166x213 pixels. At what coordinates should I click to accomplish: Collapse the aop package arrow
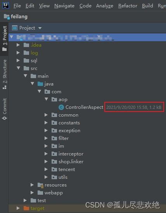click(46, 99)
